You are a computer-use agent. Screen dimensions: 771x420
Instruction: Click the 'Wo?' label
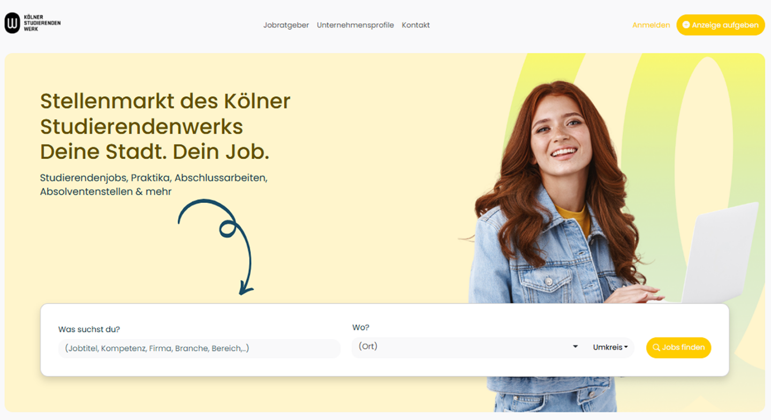[361, 327]
